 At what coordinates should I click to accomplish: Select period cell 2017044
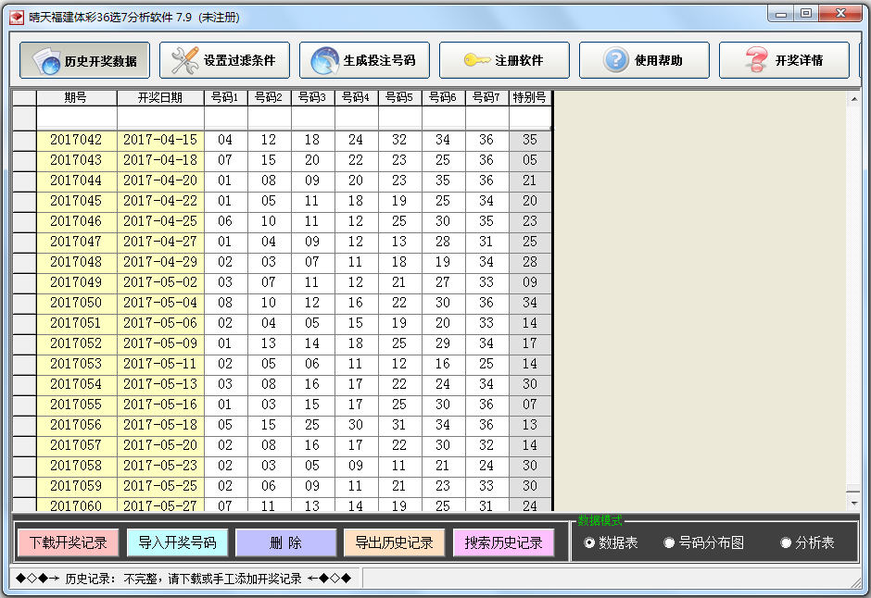tap(77, 181)
